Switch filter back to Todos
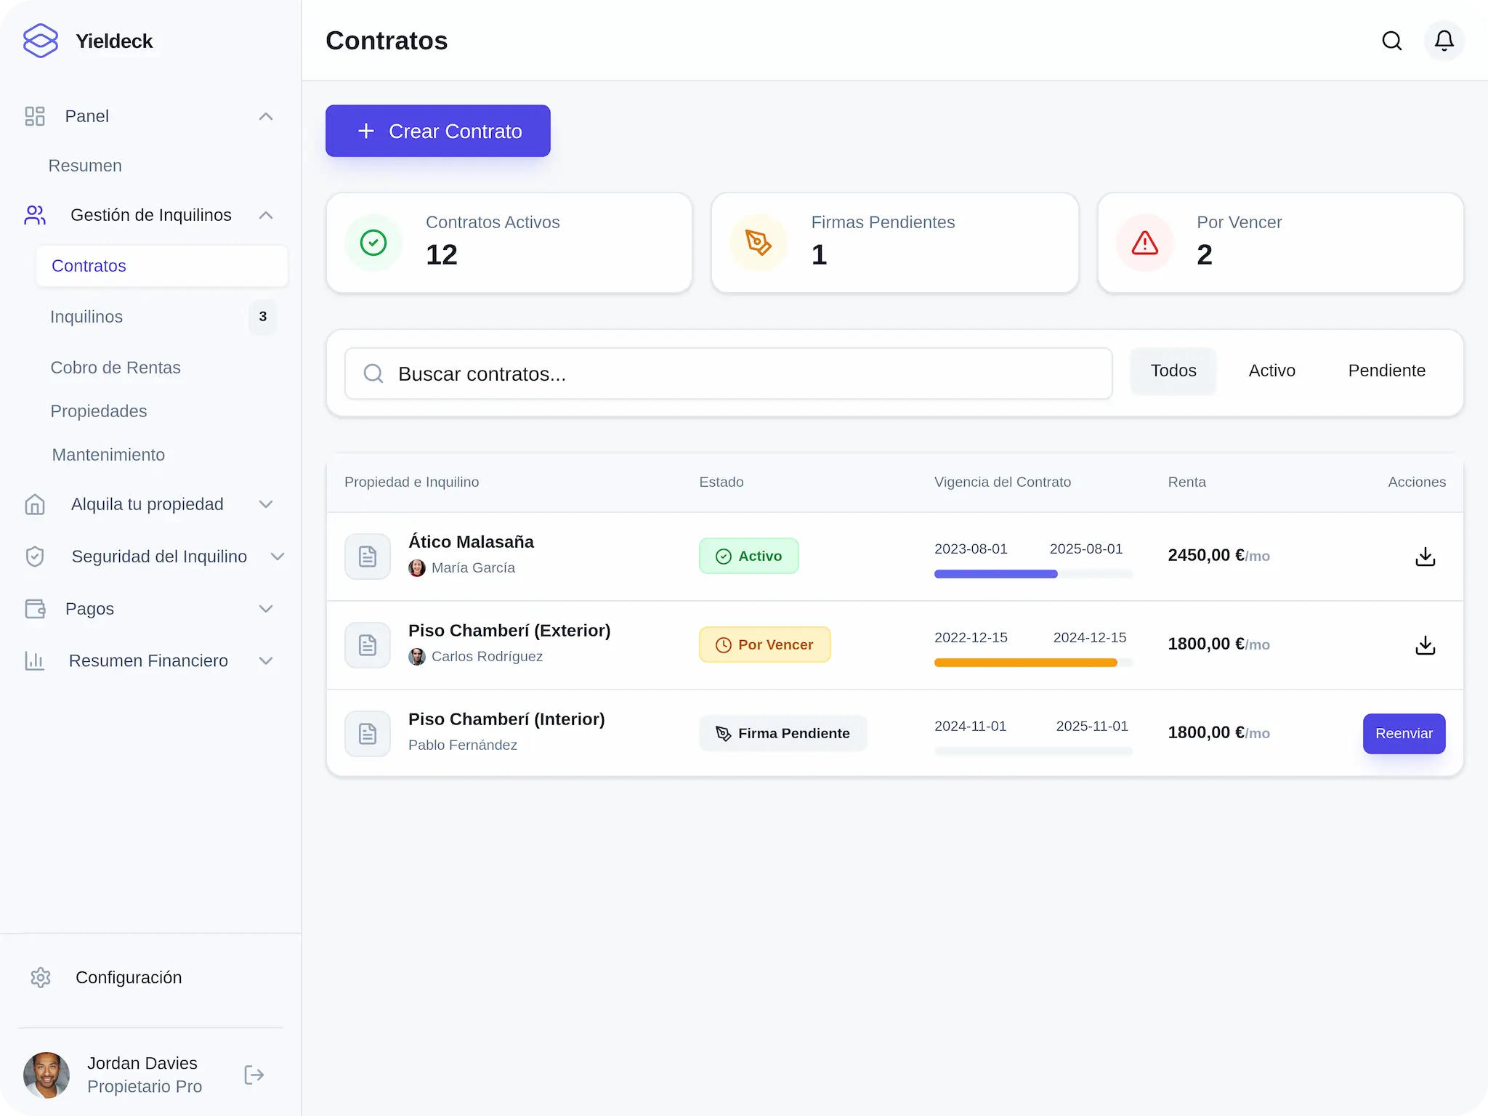This screenshot has height=1116, width=1488. [1173, 371]
